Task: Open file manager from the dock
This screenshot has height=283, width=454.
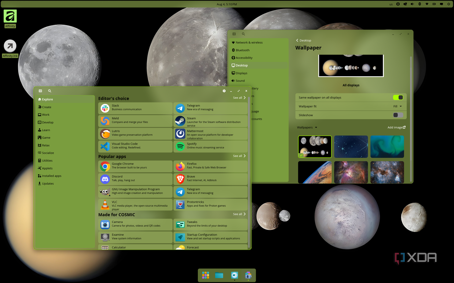Action: 219,275
